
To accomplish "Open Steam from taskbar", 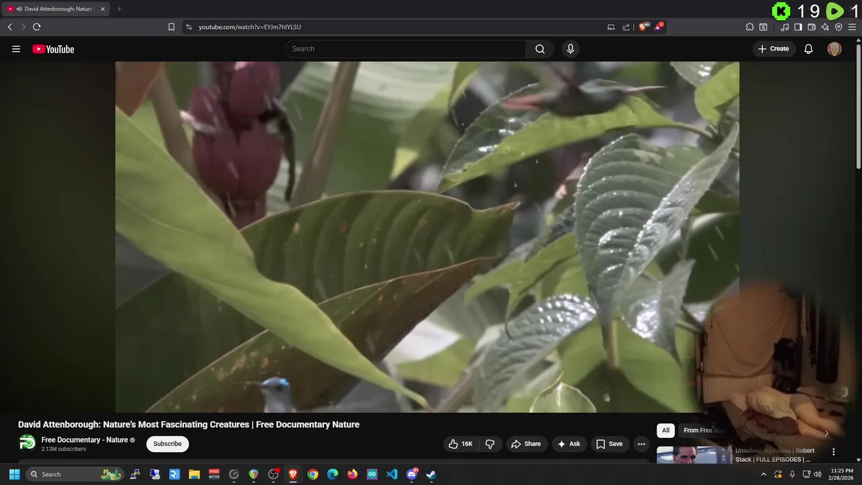I will (432, 474).
